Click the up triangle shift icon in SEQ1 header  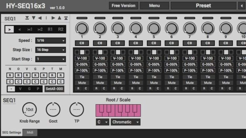pos(59,18)
